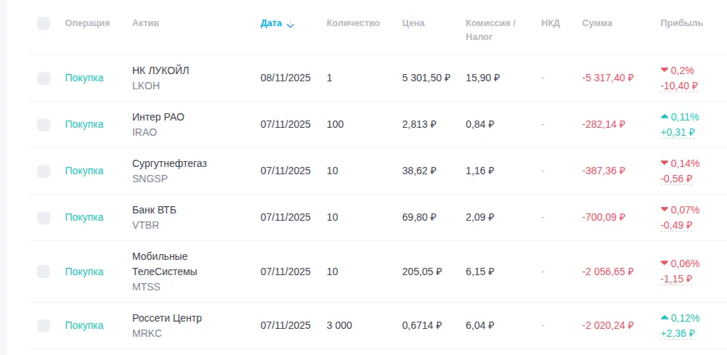727x355 pixels.
Task: Toggle the select-all checkbox in table header
Action: [x=44, y=23]
